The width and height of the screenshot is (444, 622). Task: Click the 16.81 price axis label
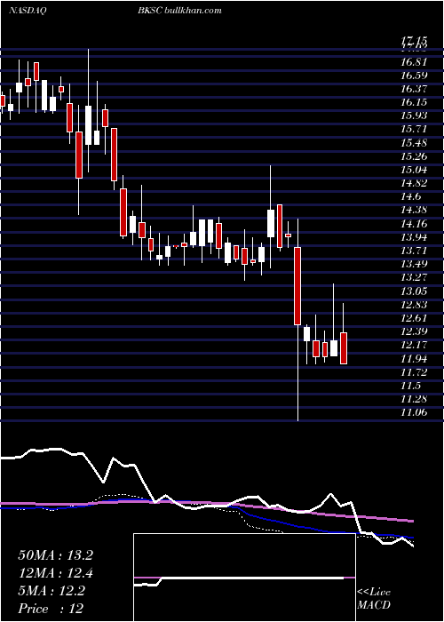point(414,62)
